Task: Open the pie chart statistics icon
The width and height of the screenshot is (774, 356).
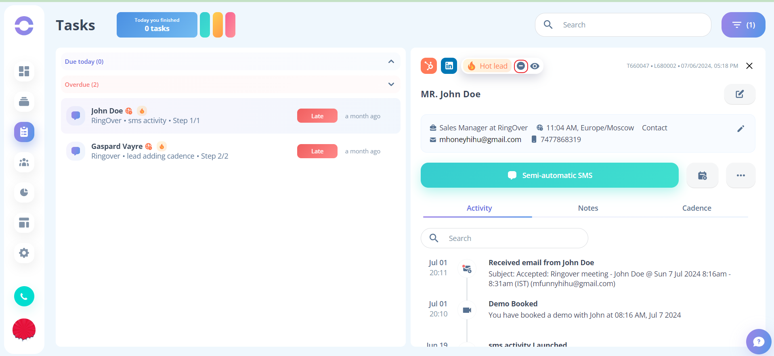Action: pyautogui.click(x=24, y=192)
